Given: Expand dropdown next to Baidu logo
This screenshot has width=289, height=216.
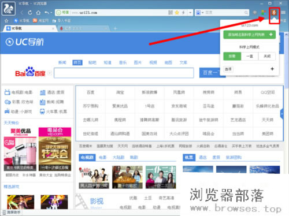Looking at the screenshot, I should tap(50, 73).
